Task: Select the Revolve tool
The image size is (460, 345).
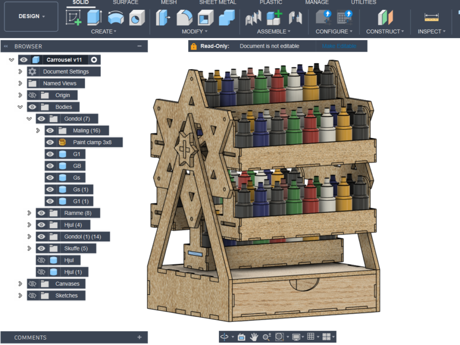Action: [115, 18]
